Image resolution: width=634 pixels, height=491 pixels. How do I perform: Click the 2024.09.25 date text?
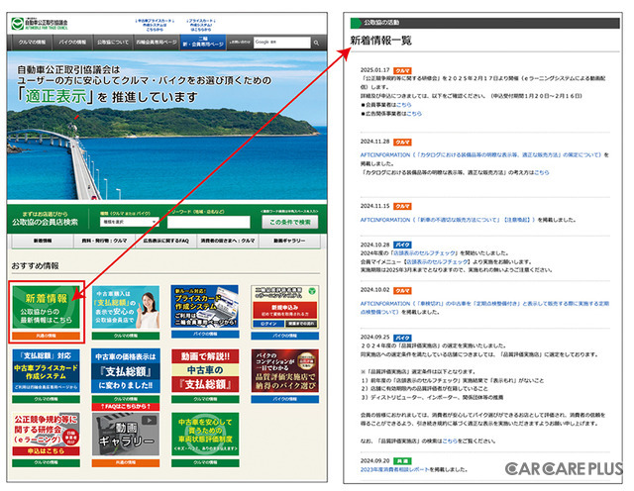[x=374, y=337]
